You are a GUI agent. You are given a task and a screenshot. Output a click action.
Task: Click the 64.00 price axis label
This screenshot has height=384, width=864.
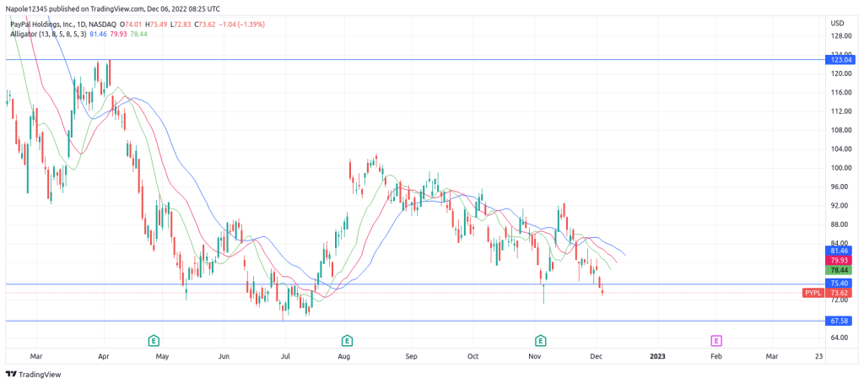[x=840, y=338]
